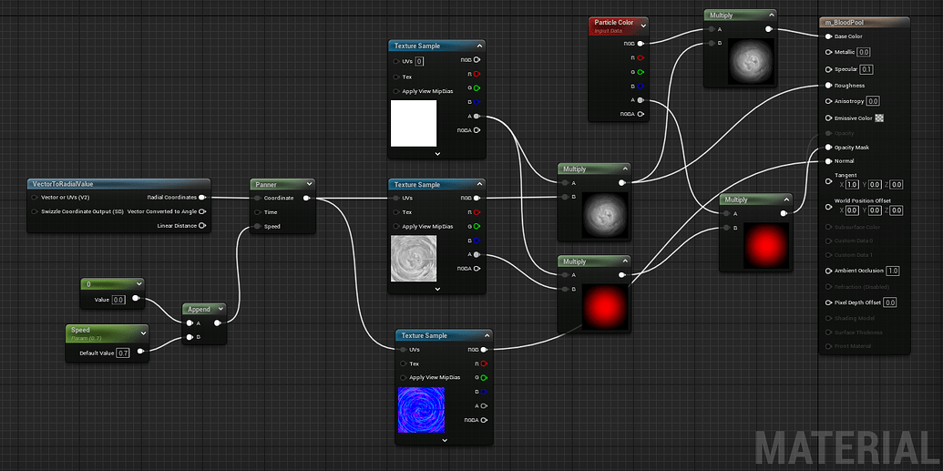Click Metallic input pin on m_BloodPool
943x471 pixels.
[x=829, y=52]
